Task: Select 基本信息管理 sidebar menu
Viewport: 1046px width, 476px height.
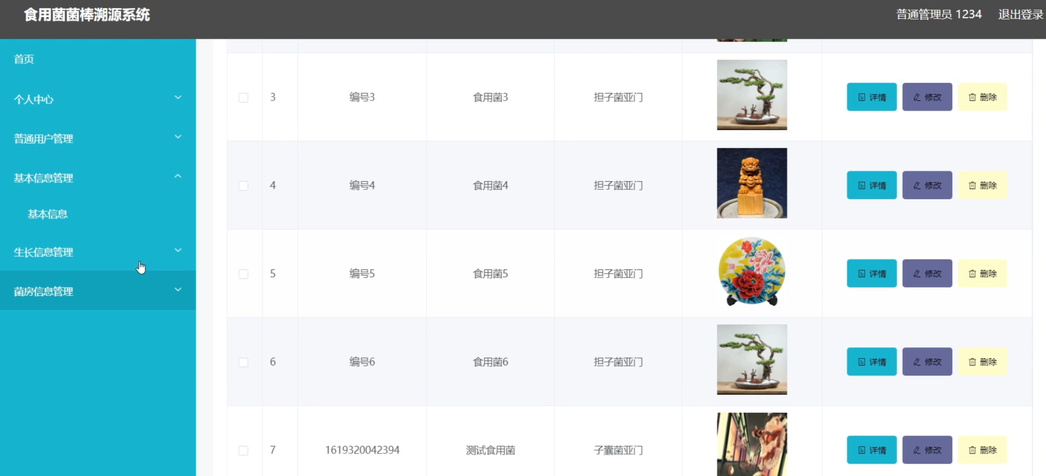Action: click(x=98, y=177)
